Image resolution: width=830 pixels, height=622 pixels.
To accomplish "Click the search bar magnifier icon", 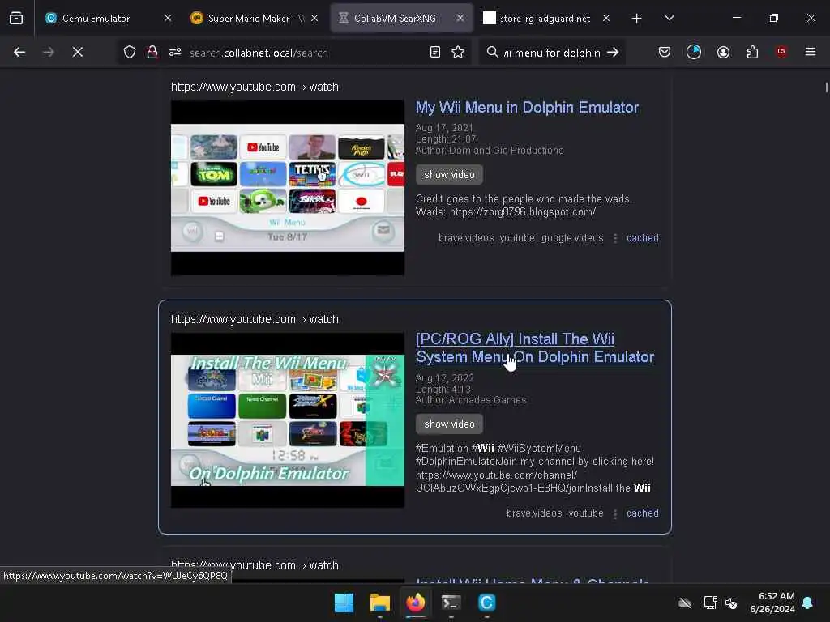I will (x=492, y=52).
